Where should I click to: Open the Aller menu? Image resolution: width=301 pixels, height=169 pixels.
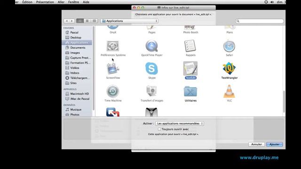point(61,2)
